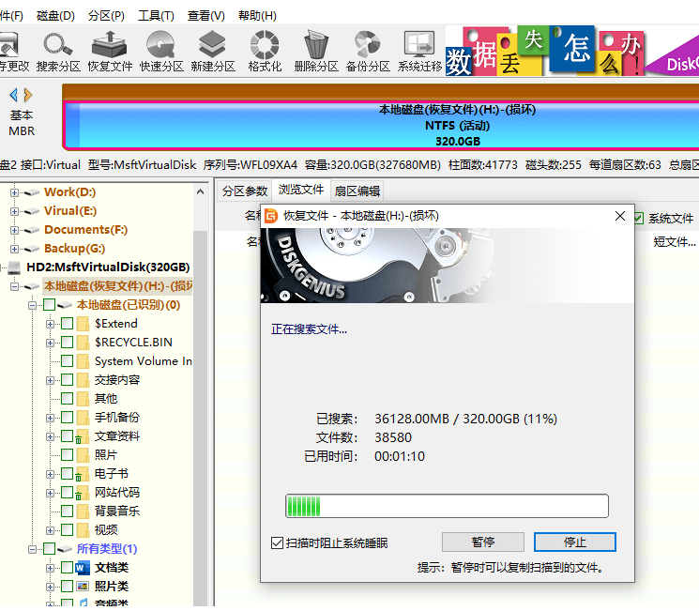Screen dimensions: 699x611
Task: Check the box next to 手机备份 folder
Action: (x=67, y=418)
